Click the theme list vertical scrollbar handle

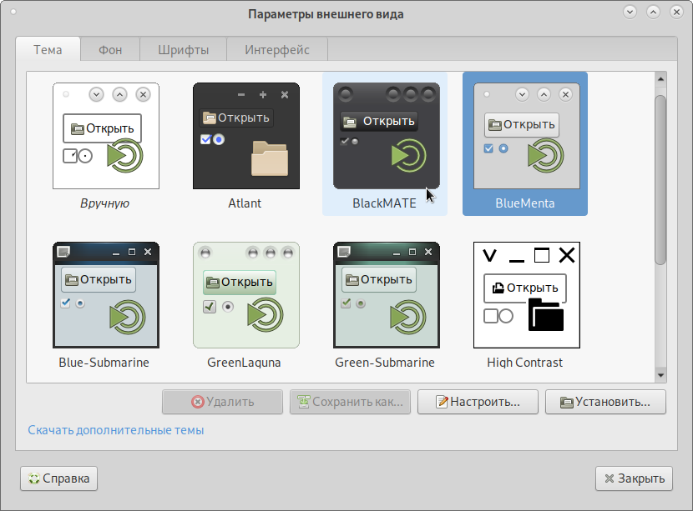(x=660, y=179)
